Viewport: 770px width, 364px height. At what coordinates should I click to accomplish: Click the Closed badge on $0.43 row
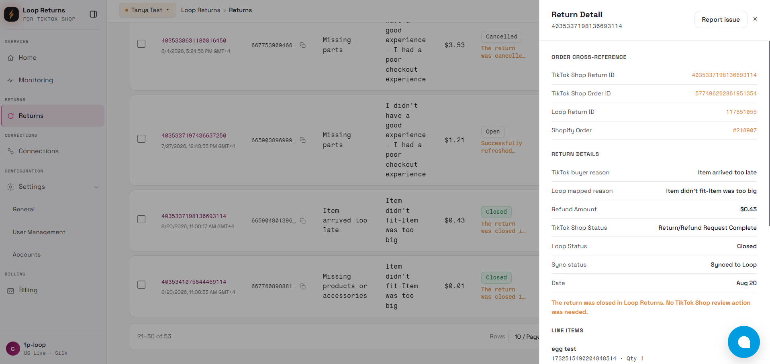coord(496,212)
